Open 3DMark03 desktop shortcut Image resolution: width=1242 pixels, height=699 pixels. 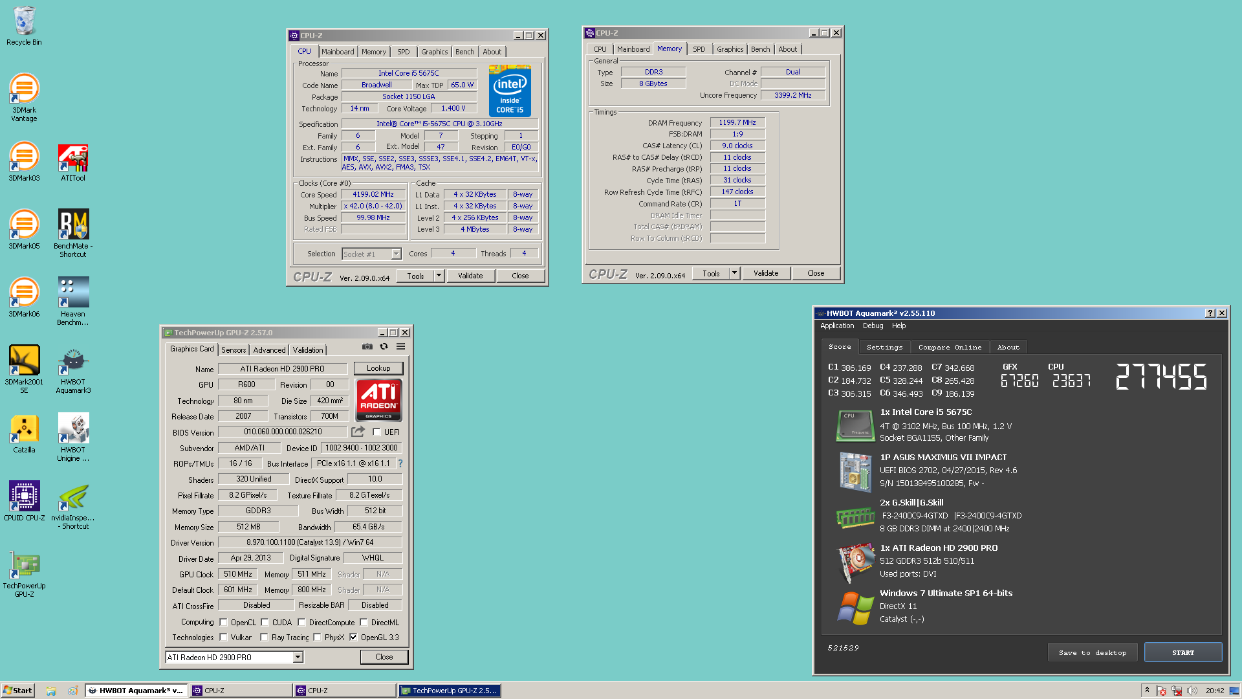click(x=24, y=162)
